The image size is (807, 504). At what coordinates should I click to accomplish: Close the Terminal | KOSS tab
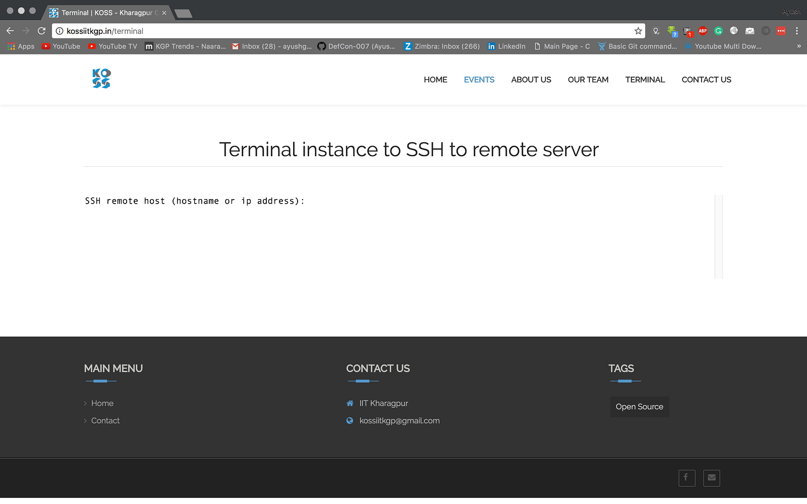pyautogui.click(x=164, y=13)
